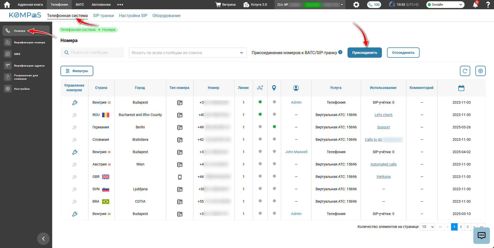
Task: Click manage number wrench for 2025-03-10 row
Action: (x=75, y=214)
